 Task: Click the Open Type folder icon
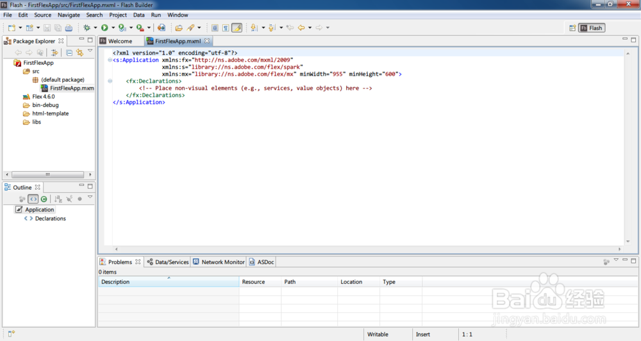[x=179, y=28]
